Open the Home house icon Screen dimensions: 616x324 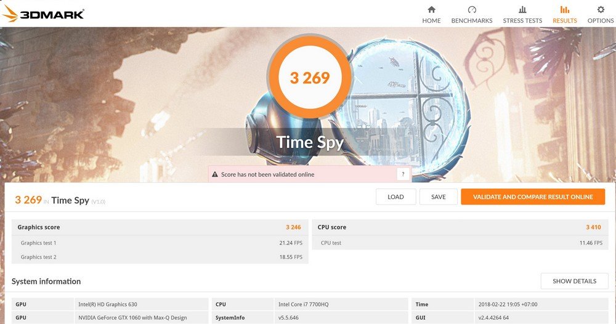pos(431,9)
